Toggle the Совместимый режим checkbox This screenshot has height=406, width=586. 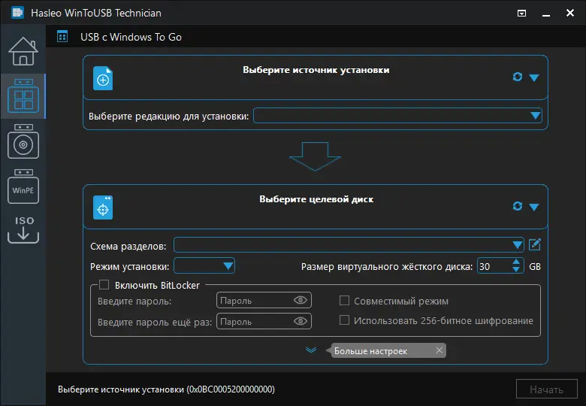(x=345, y=301)
